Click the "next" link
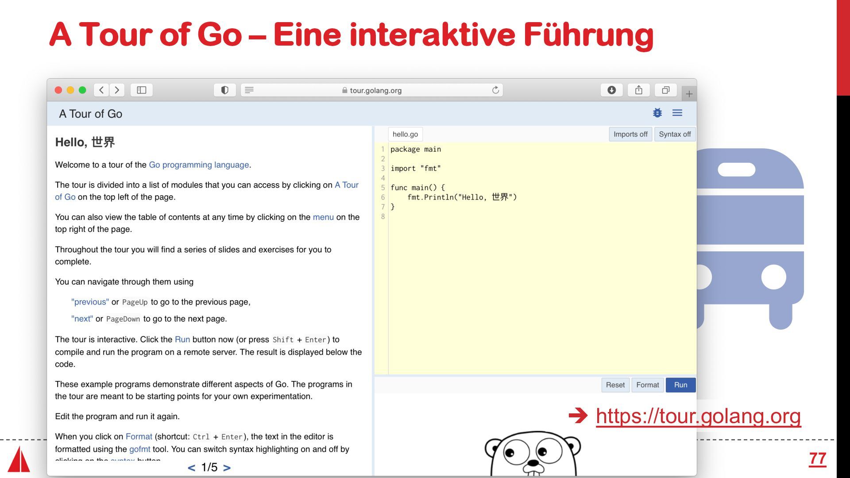Viewport: 850px width, 478px height. [82, 319]
